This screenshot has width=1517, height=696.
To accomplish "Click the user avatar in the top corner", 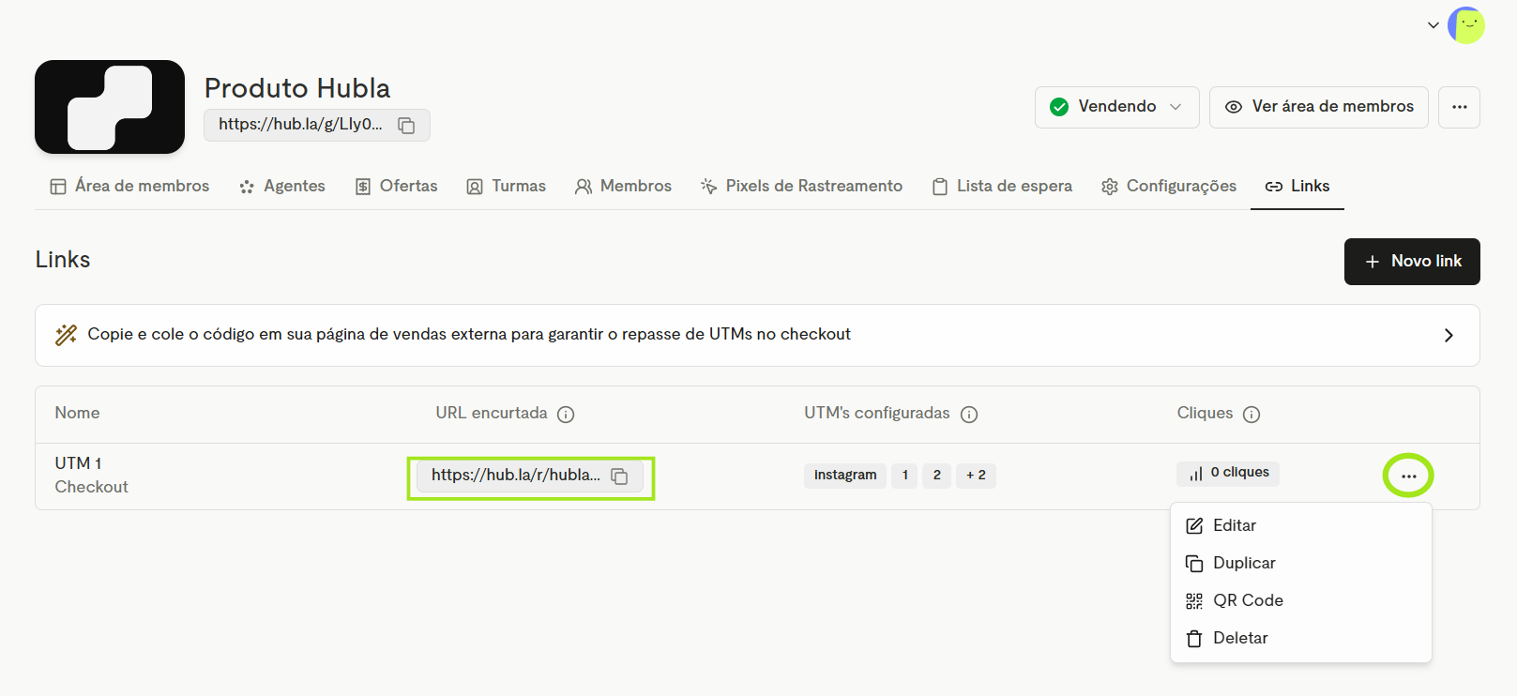I will 1466,25.
